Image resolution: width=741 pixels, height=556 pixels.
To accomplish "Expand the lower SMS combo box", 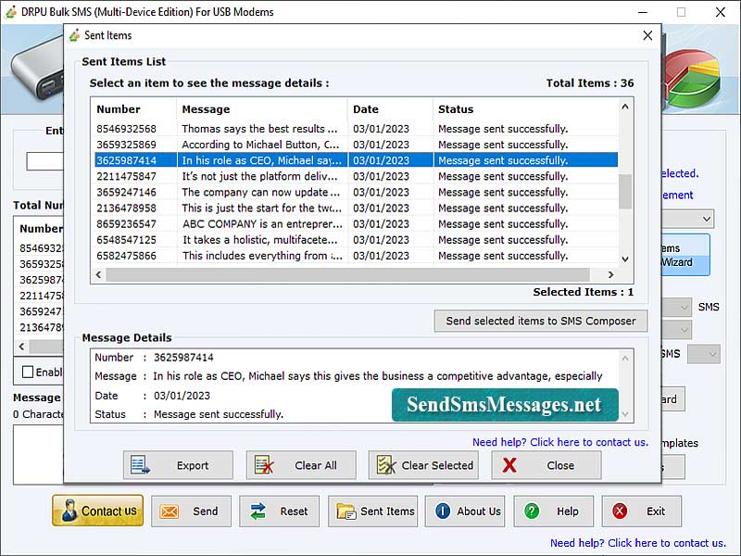I will tap(704, 353).
